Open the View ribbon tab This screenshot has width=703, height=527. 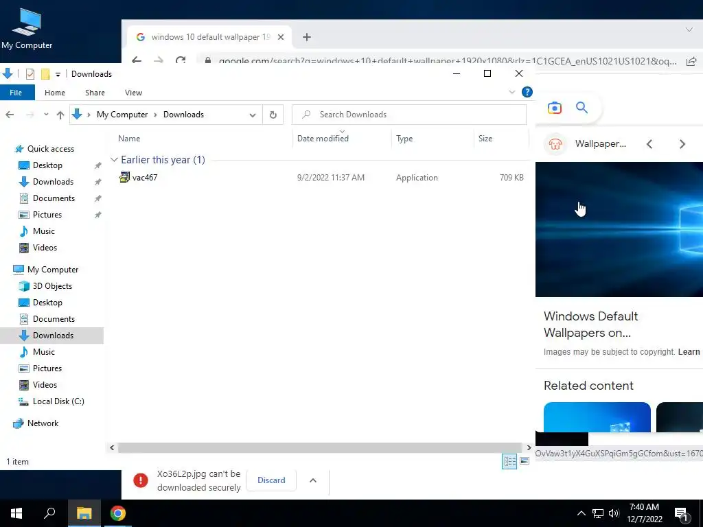[x=133, y=93]
